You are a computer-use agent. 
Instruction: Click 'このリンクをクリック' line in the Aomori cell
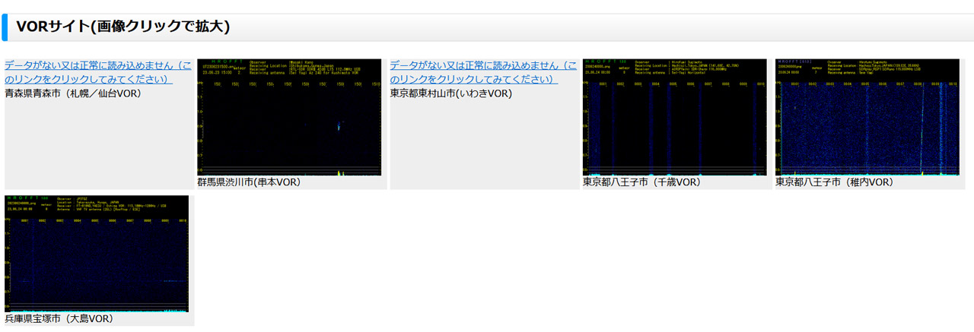[x=88, y=80]
